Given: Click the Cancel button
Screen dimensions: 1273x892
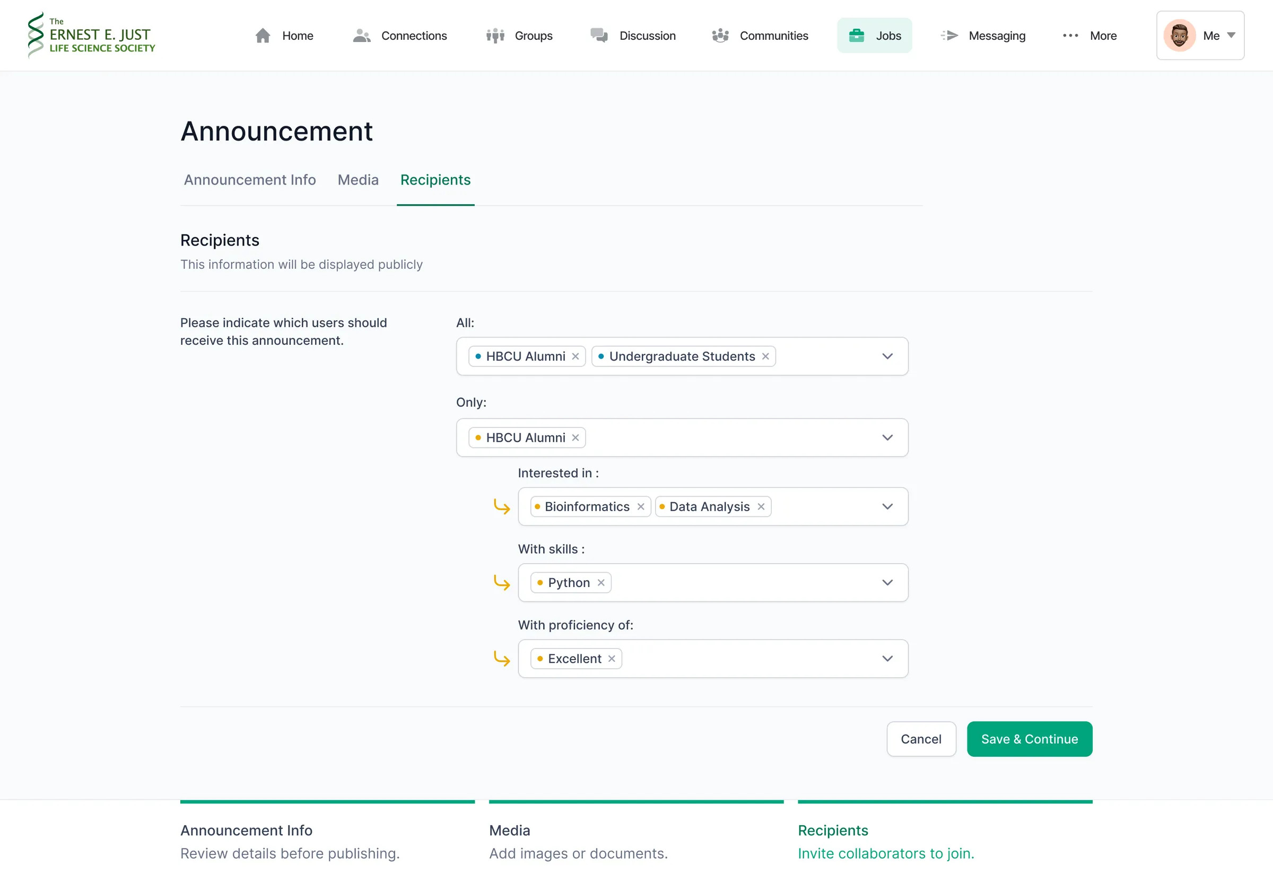Looking at the screenshot, I should pos(921,739).
